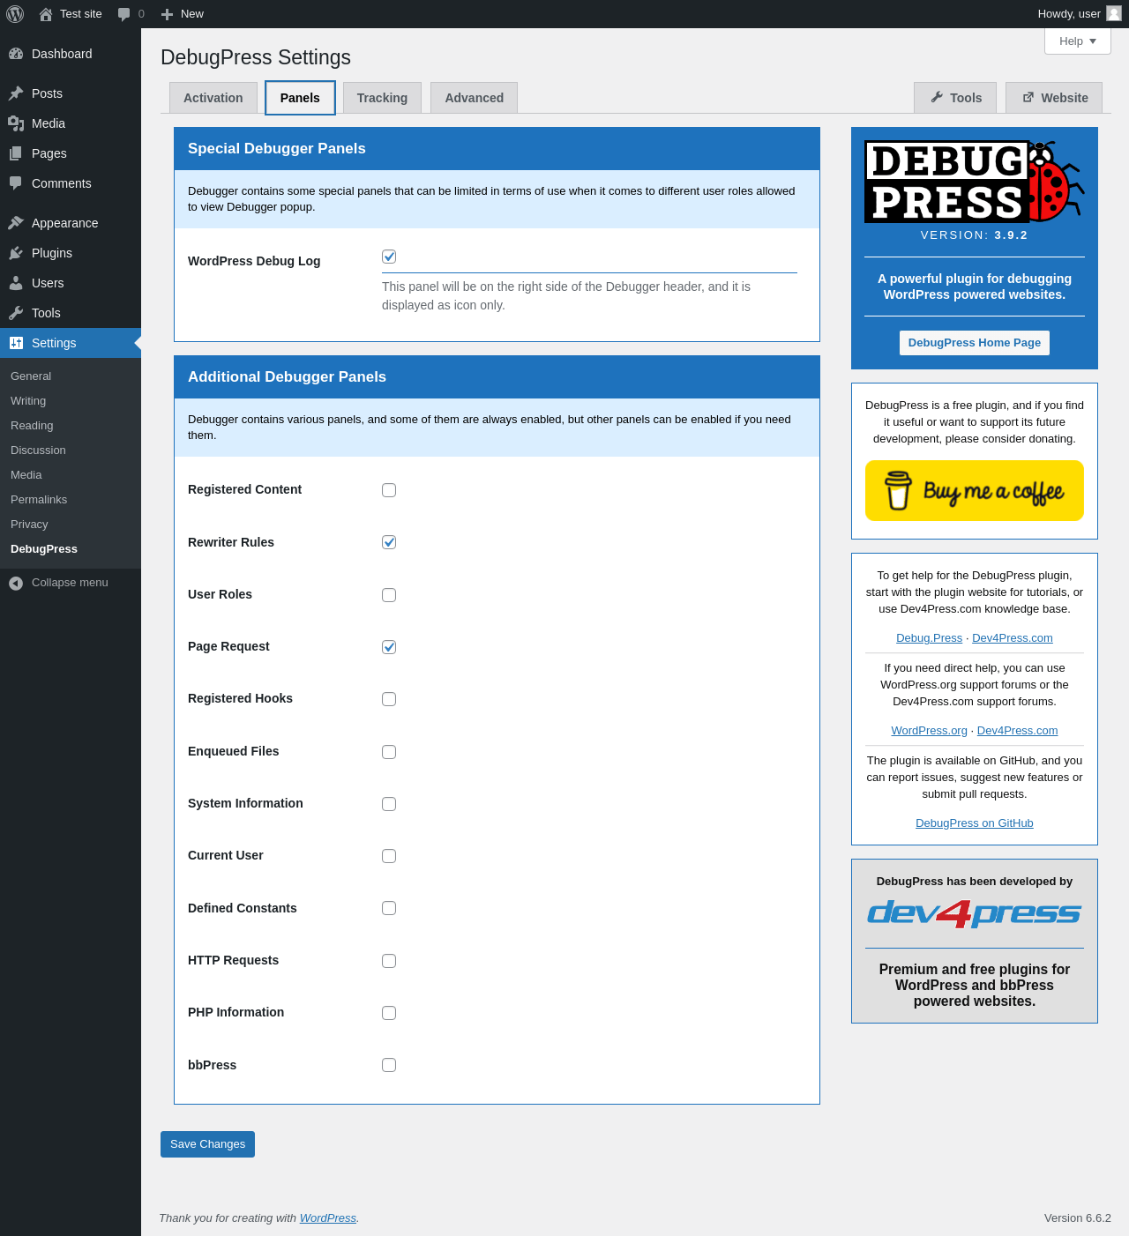Select the Posts pushpin icon
Image resolution: width=1129 pixels, height=1236 pixels.
tap(16, 93)
